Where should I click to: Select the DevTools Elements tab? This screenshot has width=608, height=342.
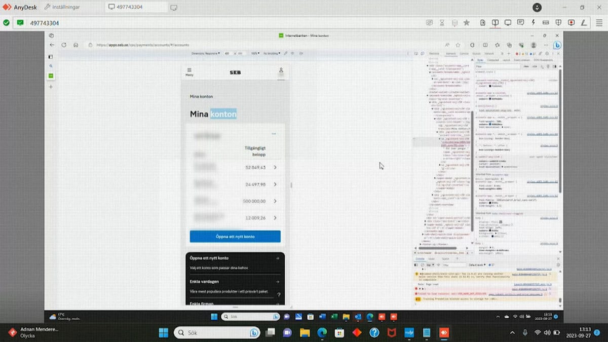click(x=450, y=53)
